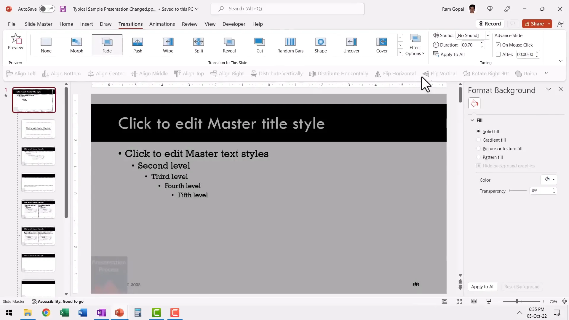Image resolution: width=569 pixels, height=320 pixels.
Task: Select the Reveal transition
Action: coord(229,45)
